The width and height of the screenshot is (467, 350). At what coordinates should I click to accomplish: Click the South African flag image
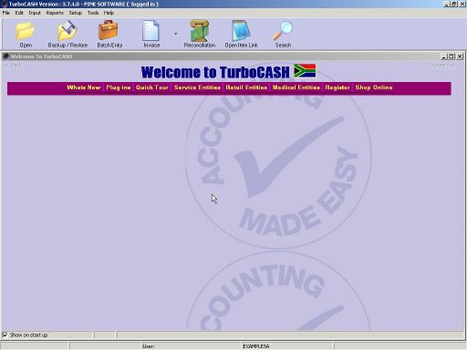pyautogui.click(x=305, y=71)
